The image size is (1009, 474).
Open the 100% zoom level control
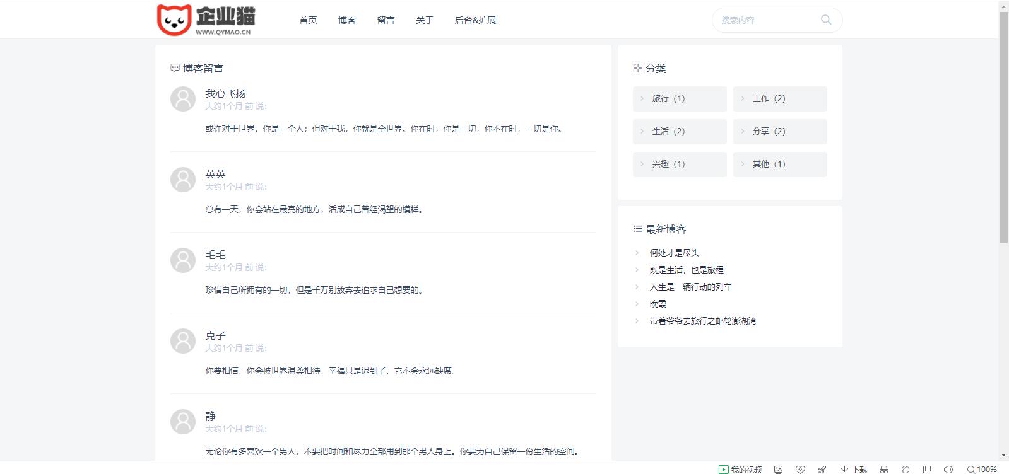[x=982, y=469]
